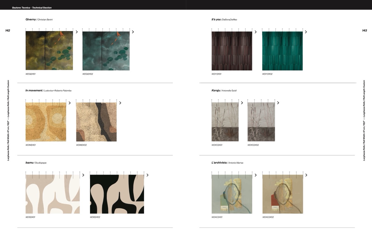Click page number 143
This screenshot has height=241, width=372.
[364, 30]
